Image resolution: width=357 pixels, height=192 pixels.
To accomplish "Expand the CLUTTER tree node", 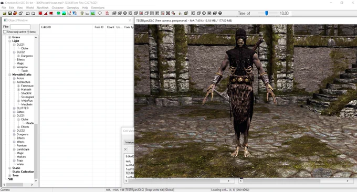I will tap(14, 108).
